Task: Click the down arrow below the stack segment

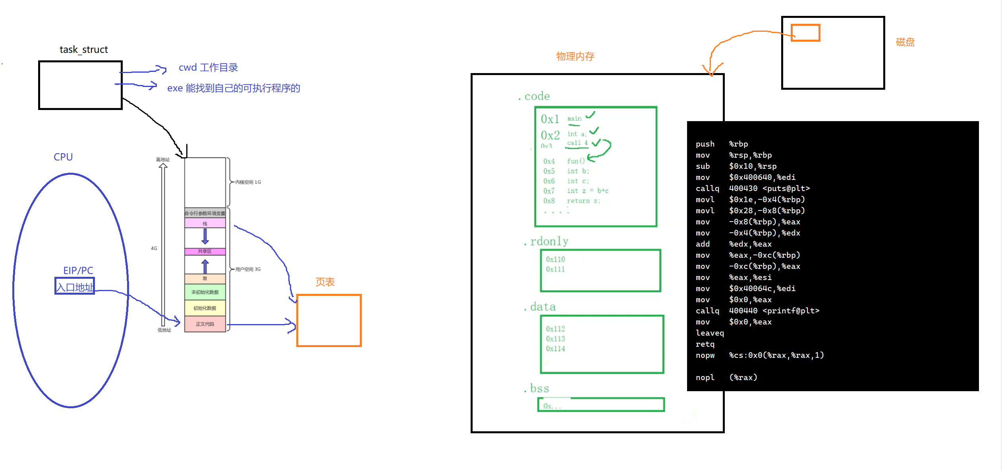Action: 205,236
